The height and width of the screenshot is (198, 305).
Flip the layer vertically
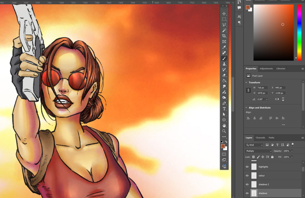[x=283, y=99]
